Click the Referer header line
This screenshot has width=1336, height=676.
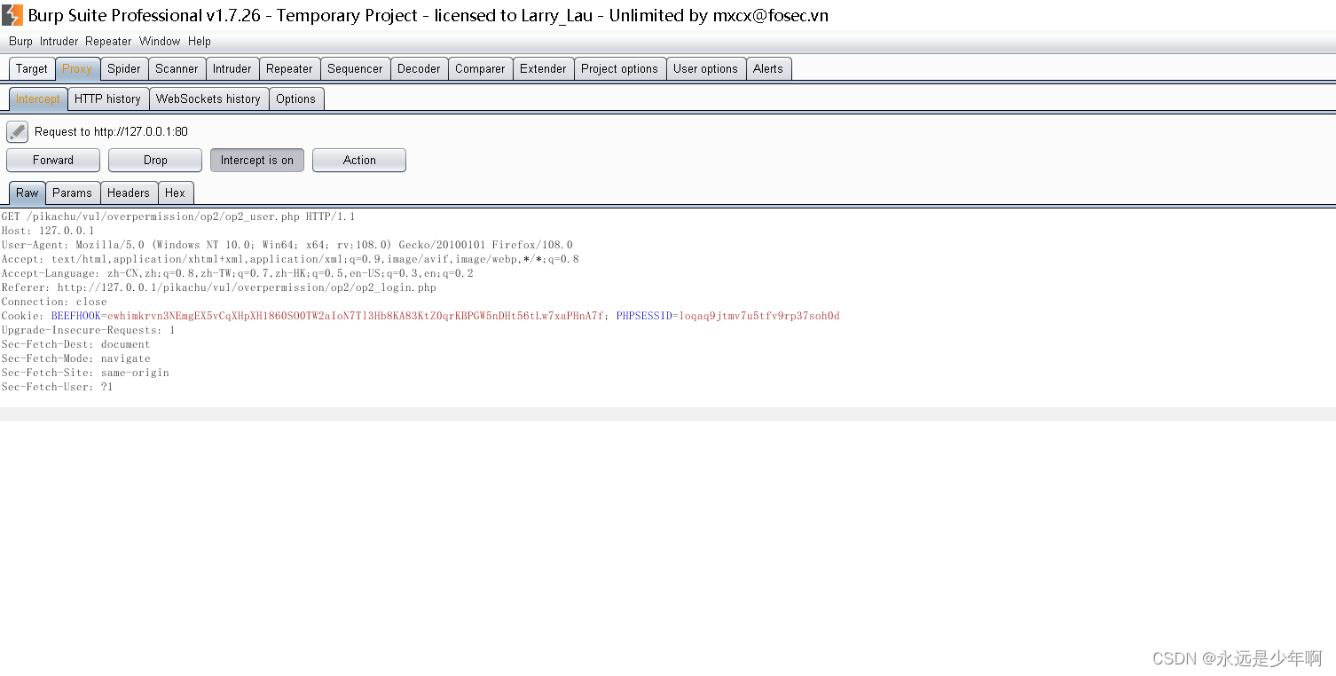(x=218, y=287)
